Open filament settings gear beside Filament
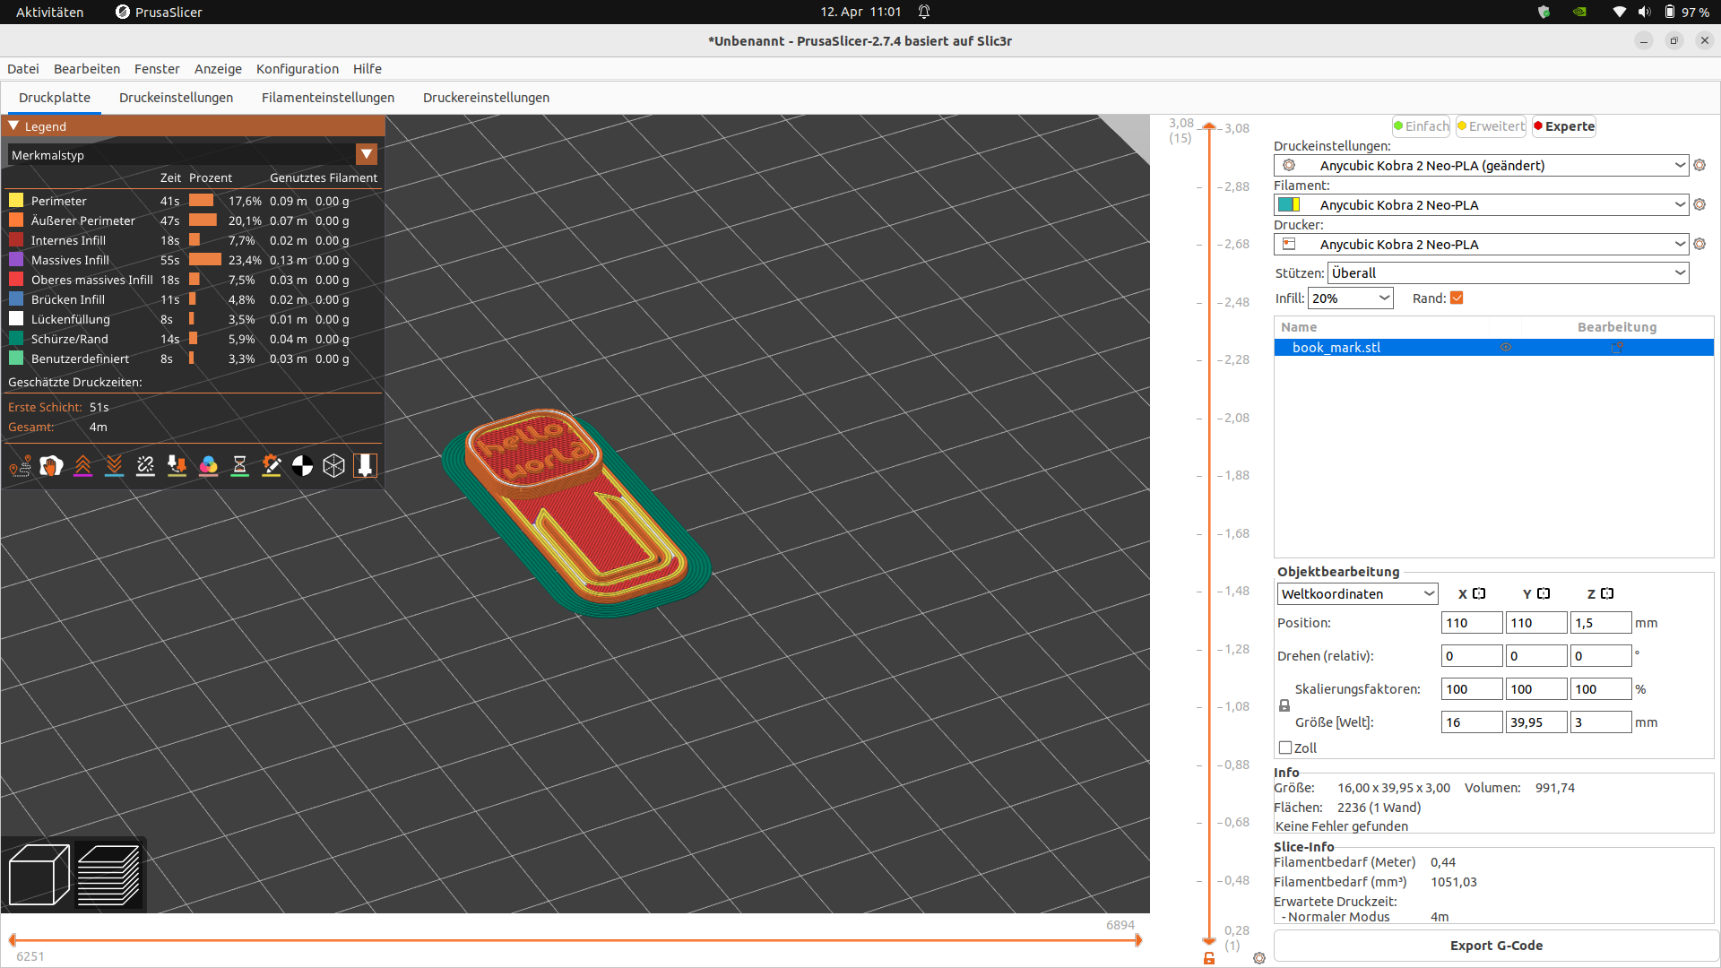The height and width of the screenshot is (968, 1721). coord(1699,204)
